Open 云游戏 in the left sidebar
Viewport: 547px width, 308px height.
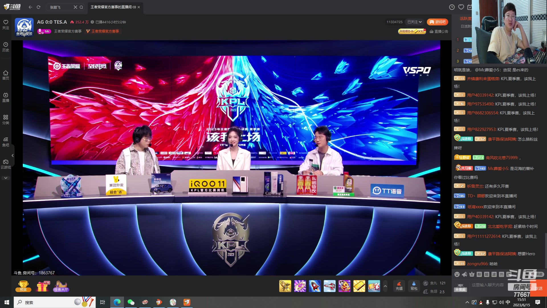point(6,164)
